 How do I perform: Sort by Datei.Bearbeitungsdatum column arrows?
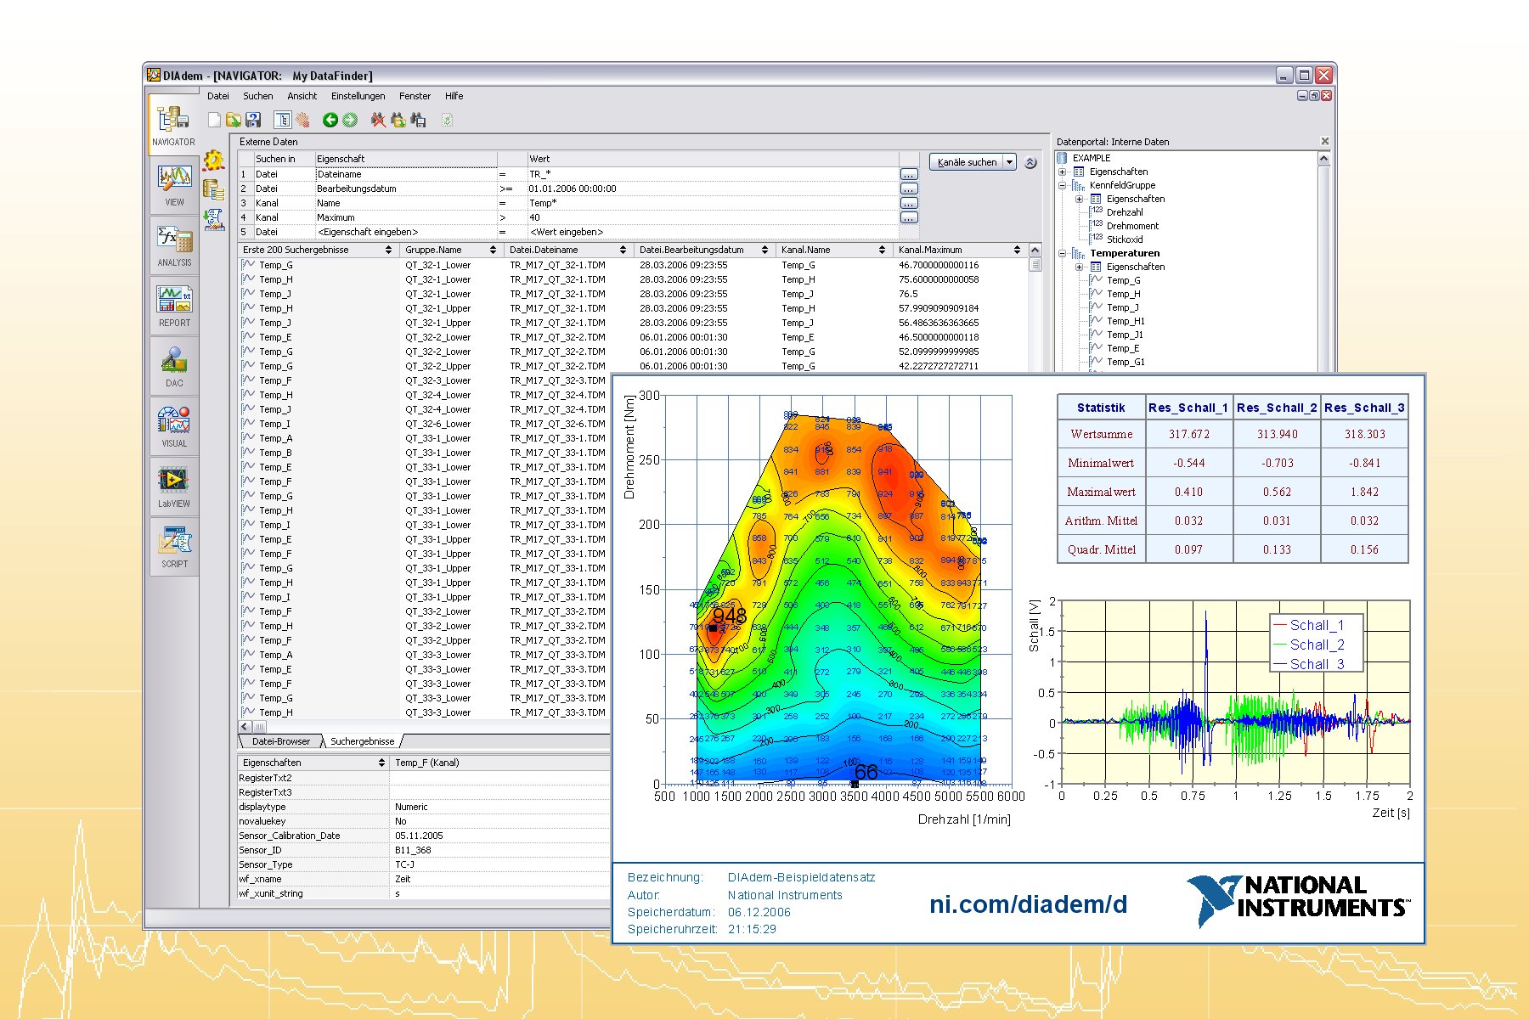click(764, 250)
